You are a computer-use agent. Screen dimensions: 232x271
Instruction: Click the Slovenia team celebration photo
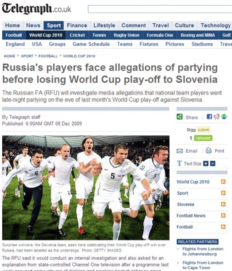point(86,188)
